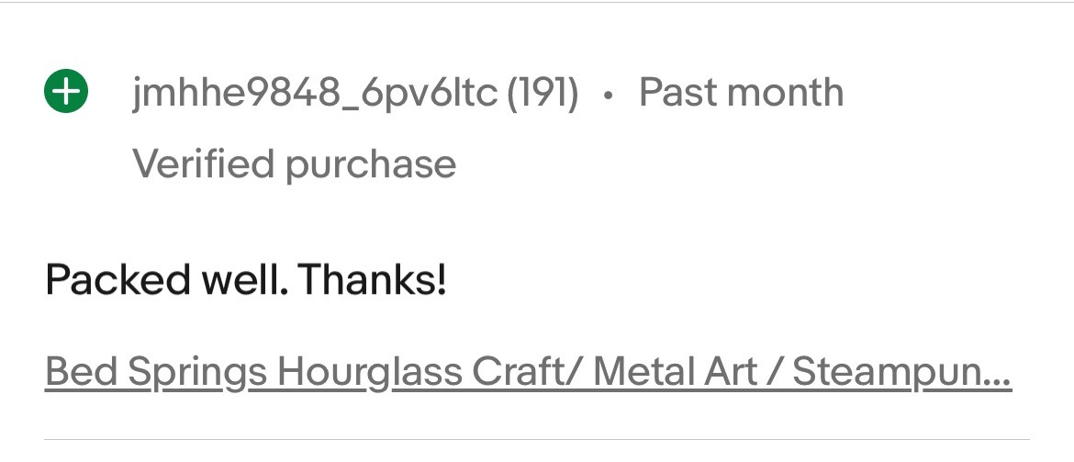Open the Bed Springs Hourglass Craft listing

coord(528,372)
